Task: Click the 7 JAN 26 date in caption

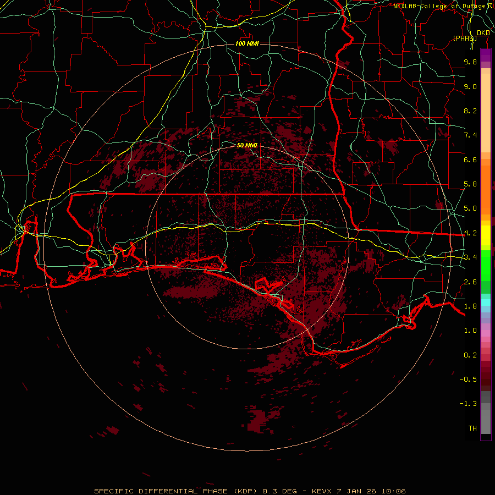Action: point(357,491)
